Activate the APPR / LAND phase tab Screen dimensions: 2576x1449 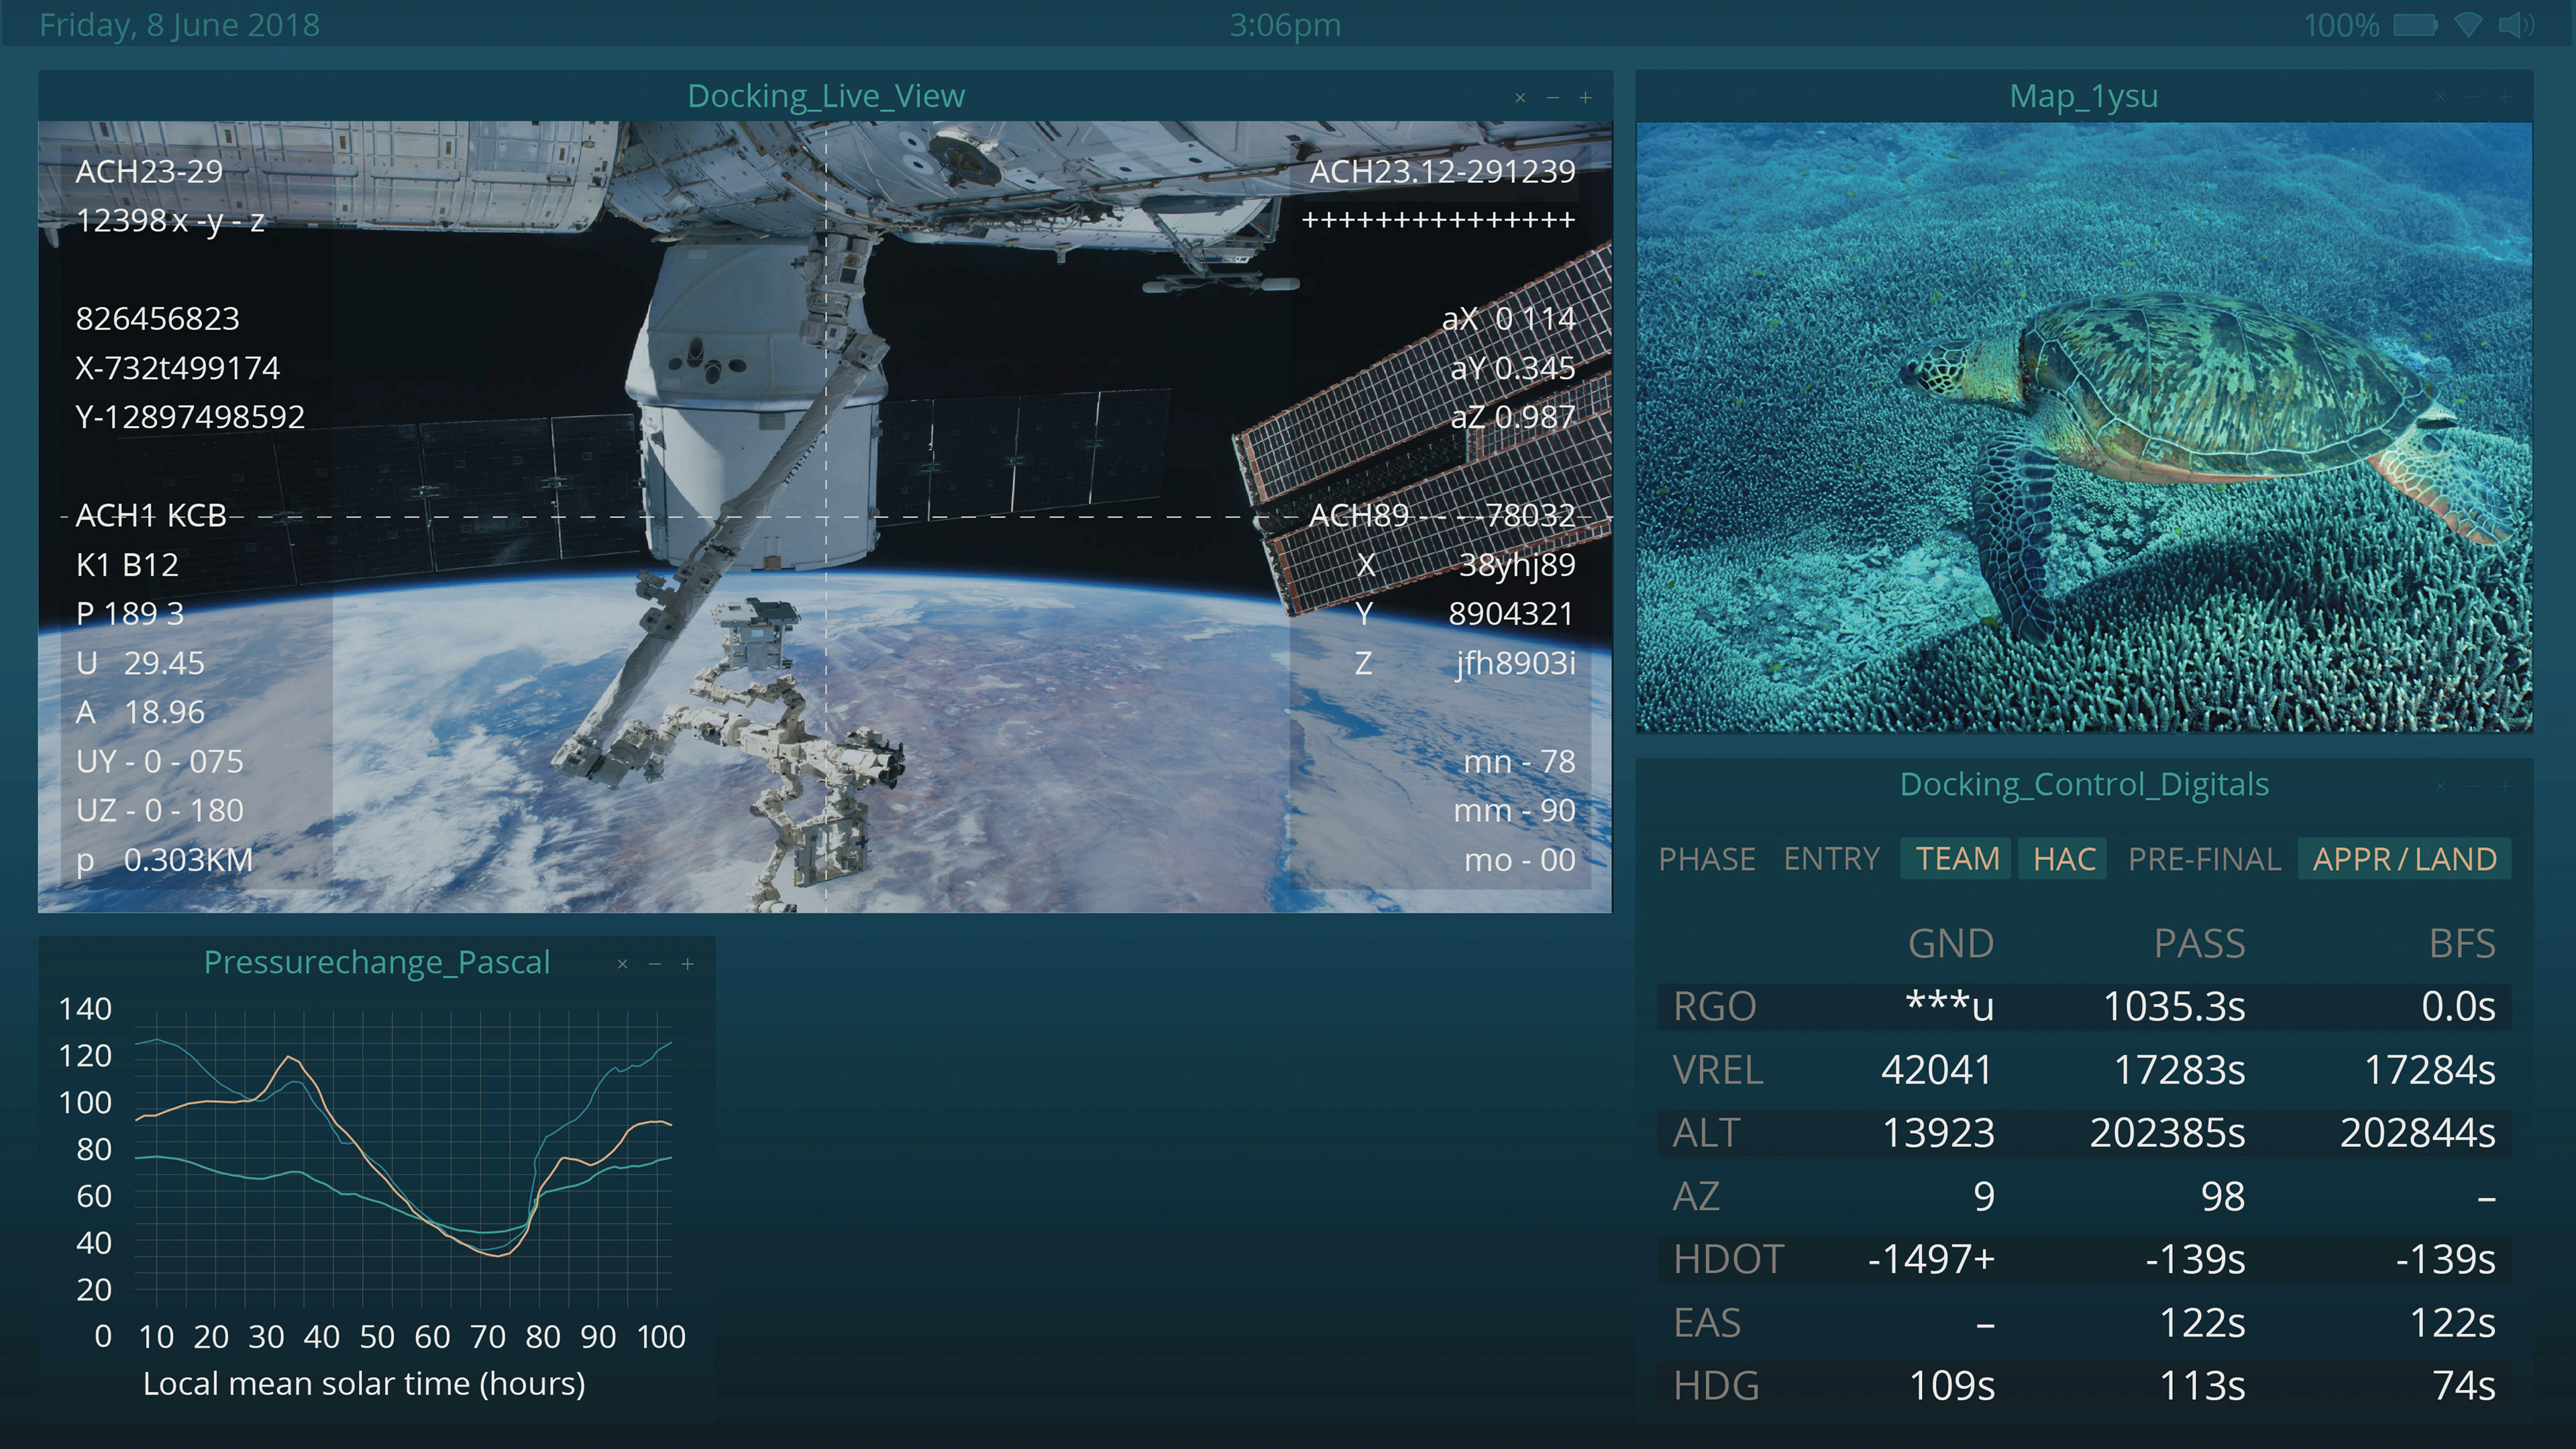point(2404,859)
